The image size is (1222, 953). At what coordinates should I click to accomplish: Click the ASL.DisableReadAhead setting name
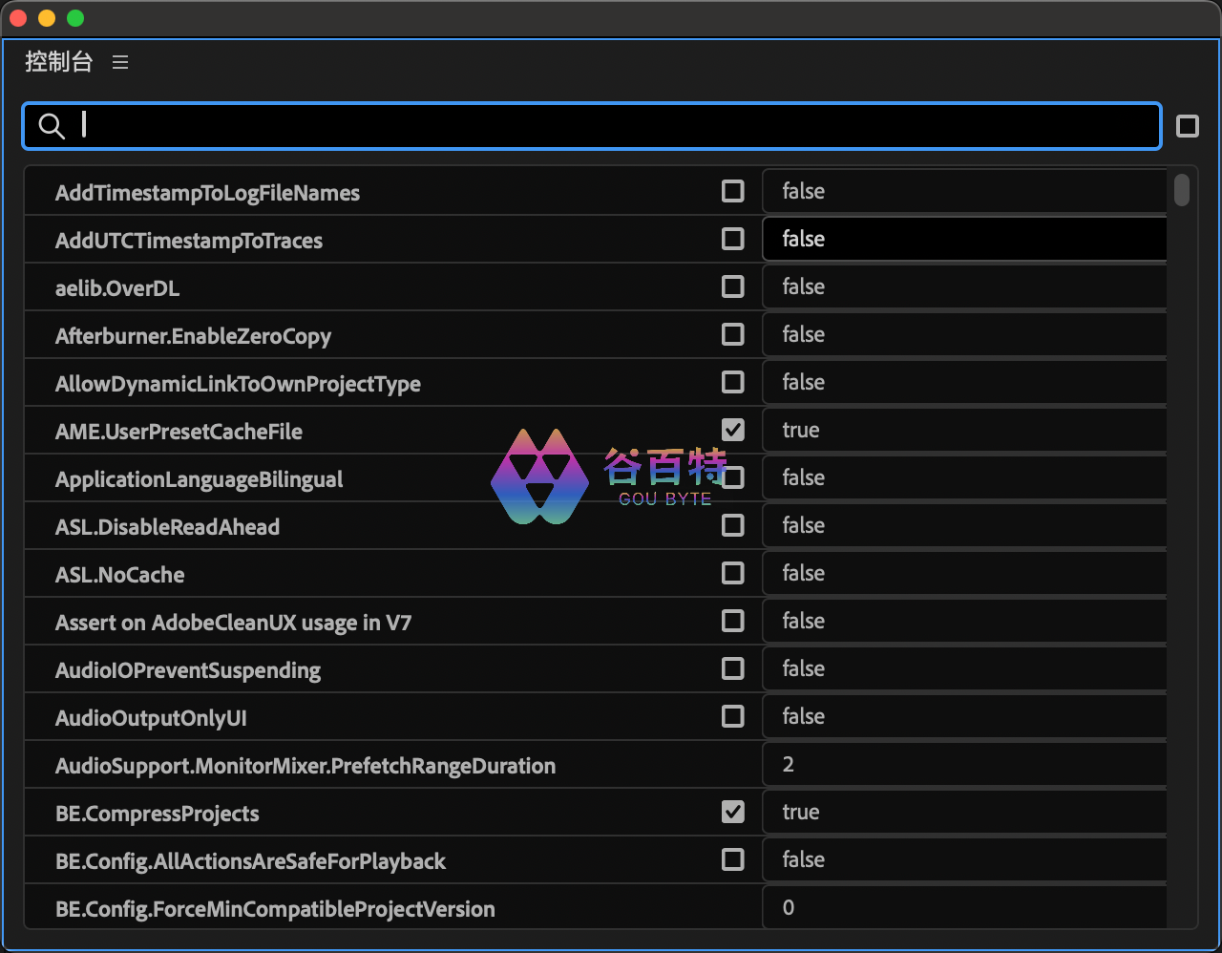point(167,527)
